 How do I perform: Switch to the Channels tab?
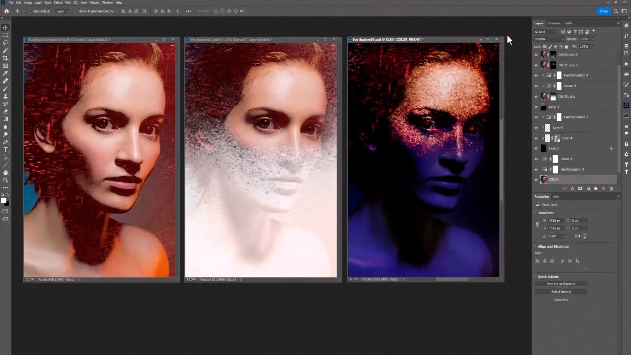(x=554, y=23)
